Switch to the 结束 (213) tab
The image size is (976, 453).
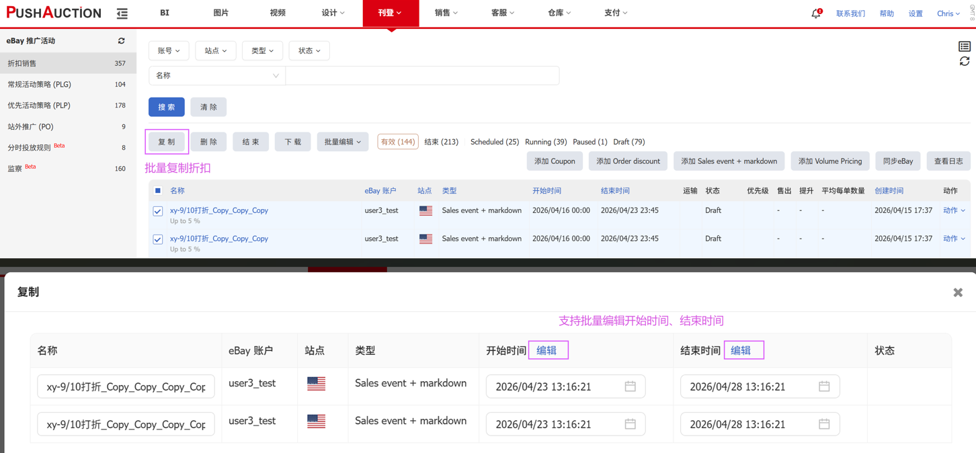(441, 142)
